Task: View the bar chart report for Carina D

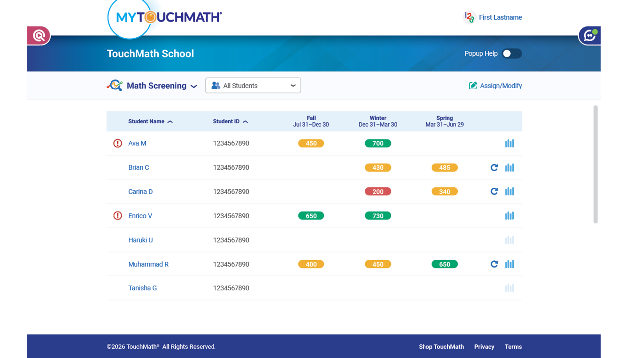Action: click(509, 191)
